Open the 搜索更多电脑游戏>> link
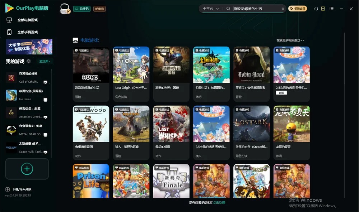This screenshot has width=359, height=212. pos(290,40)
